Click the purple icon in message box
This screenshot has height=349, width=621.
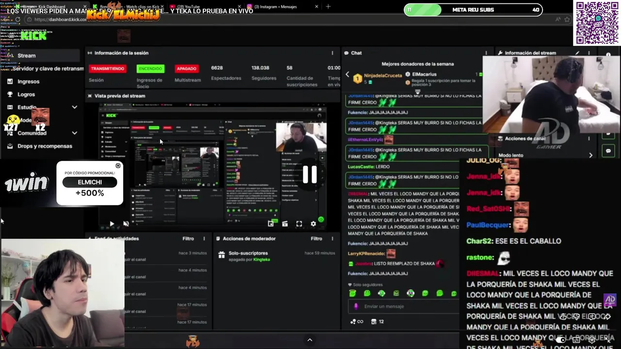356,306
